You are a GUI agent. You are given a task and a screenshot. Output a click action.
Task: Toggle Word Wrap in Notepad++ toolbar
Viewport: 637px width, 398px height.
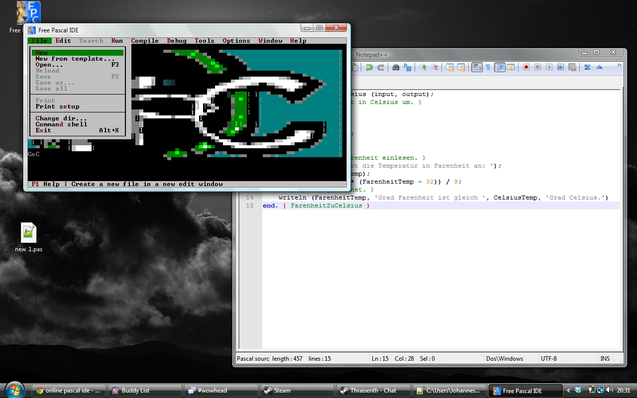pyautogui.click(x=477, y=67)
